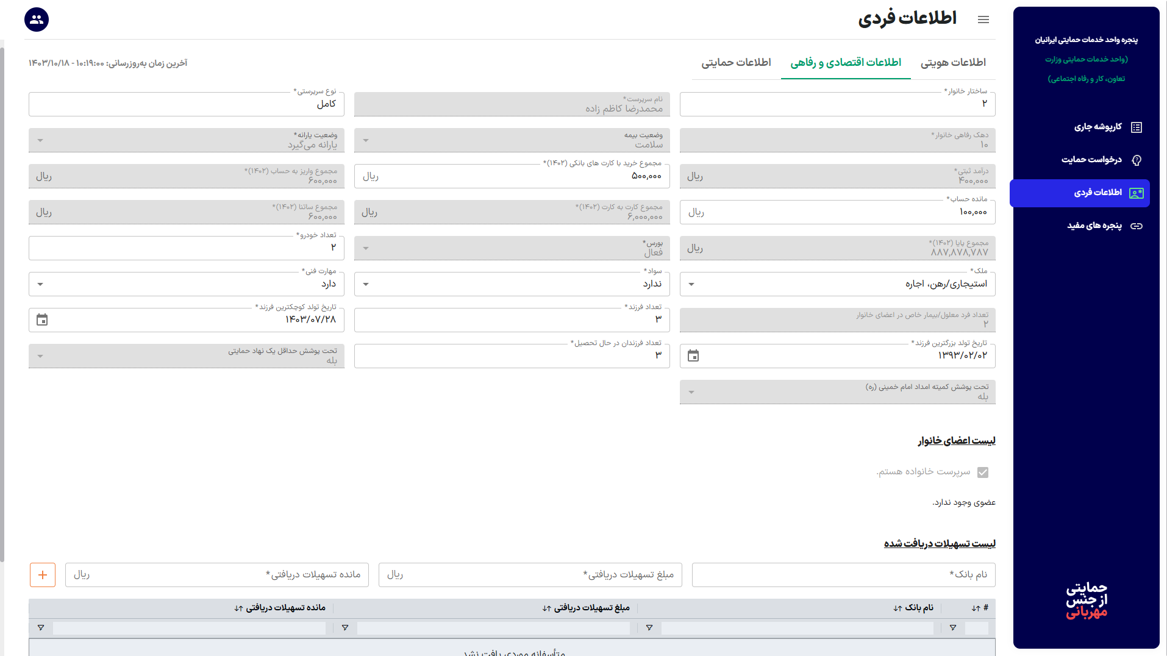Screen dimensions: 1167x656
Task: Sort table by نام بانک column
Action: point(898,608)
